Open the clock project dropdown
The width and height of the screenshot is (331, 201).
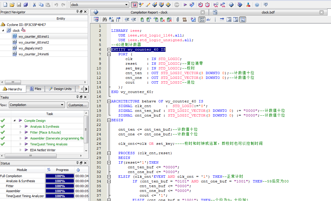[x=127, y=5]
